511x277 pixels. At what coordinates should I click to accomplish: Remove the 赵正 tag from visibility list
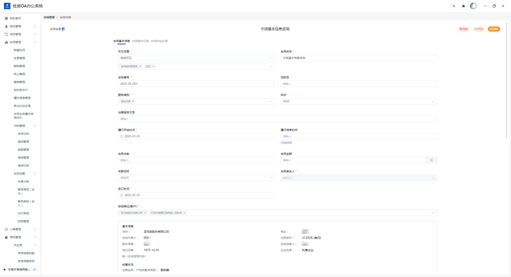(153, 66)
